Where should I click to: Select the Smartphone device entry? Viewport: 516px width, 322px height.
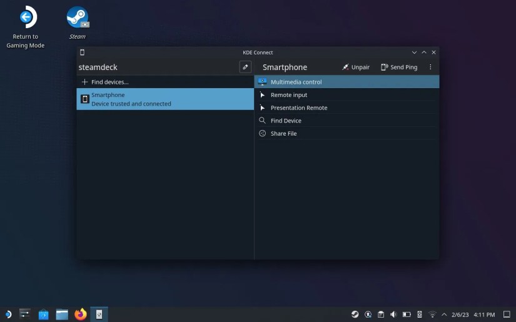click(165, 99)
